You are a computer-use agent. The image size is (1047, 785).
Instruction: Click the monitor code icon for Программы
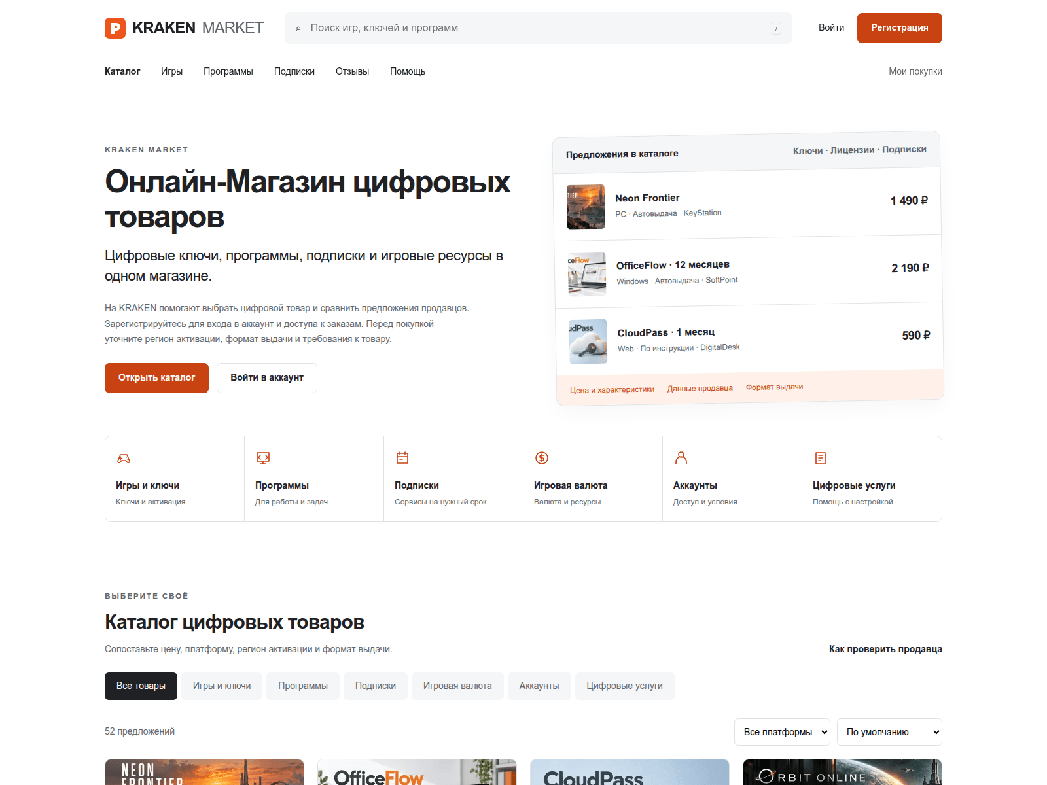pyautogui.click(x=263, y=458)
